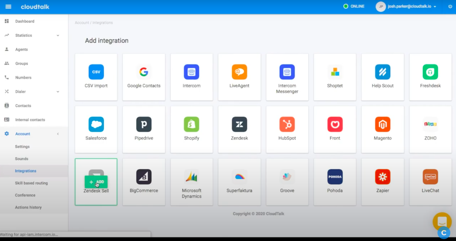Pick the Magento integration icon
The image size is (456, 241).
click(383, 124)
